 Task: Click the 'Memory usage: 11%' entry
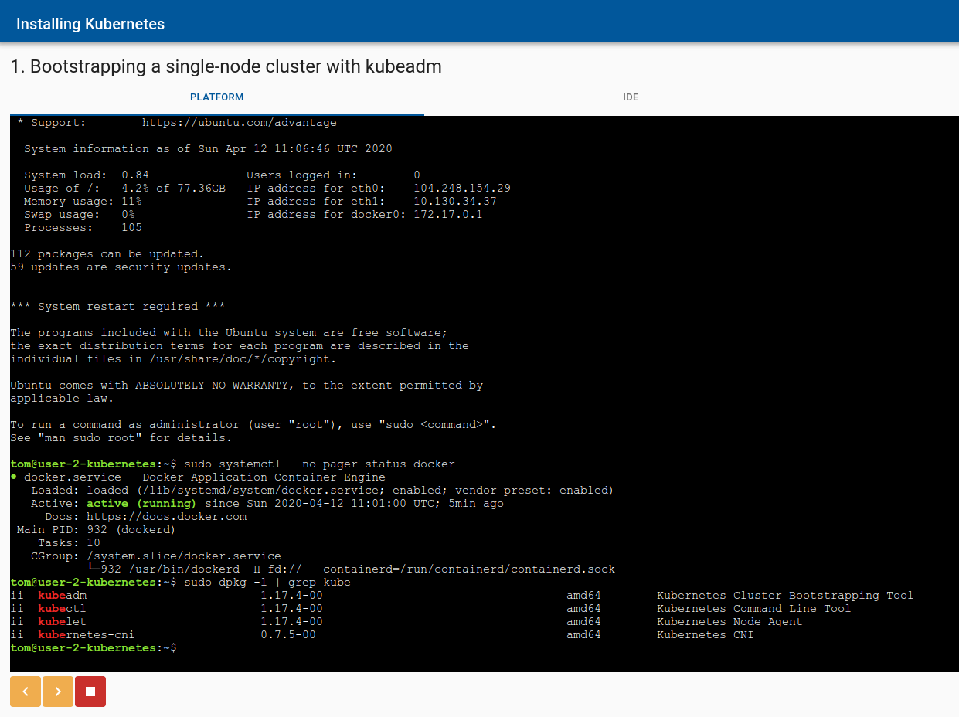83,201
